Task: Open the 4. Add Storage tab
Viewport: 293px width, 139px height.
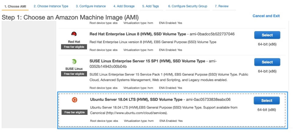Action: pyautogui.click(x=124, y=6)
